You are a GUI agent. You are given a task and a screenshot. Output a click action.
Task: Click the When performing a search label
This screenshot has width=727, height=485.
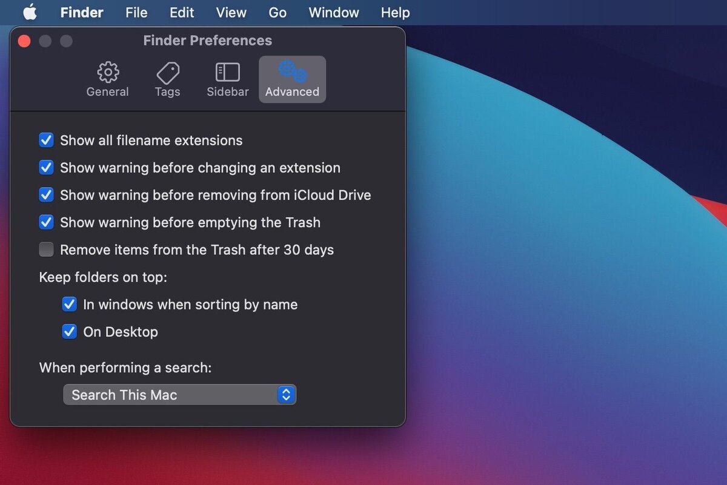(125, 368)
